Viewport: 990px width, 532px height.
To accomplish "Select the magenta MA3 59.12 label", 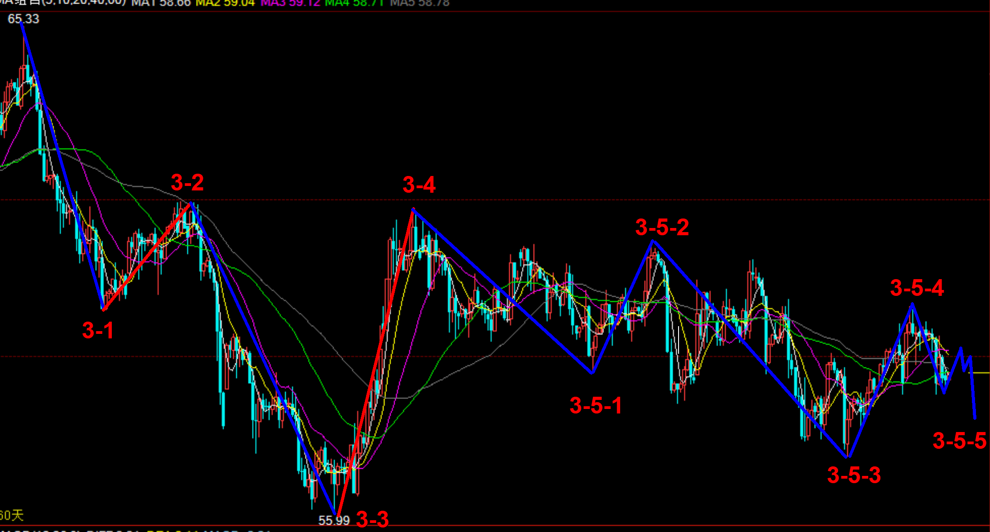I will click(x=290, y=3).
